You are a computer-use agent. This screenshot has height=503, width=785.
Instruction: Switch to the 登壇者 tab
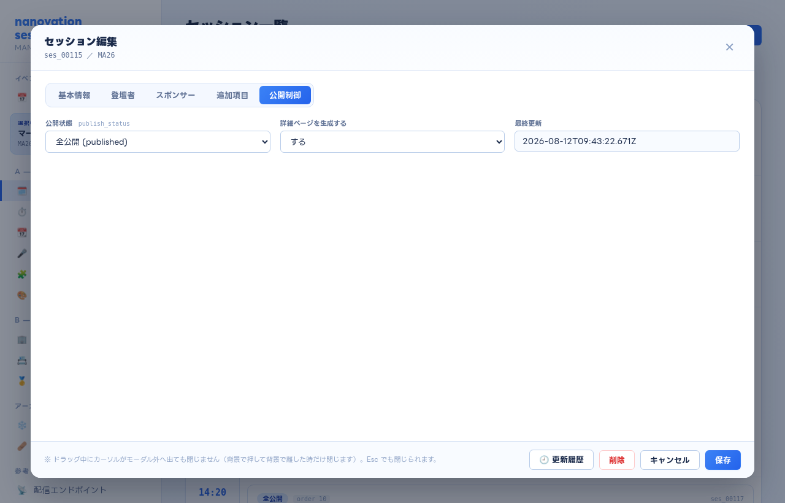123,95
